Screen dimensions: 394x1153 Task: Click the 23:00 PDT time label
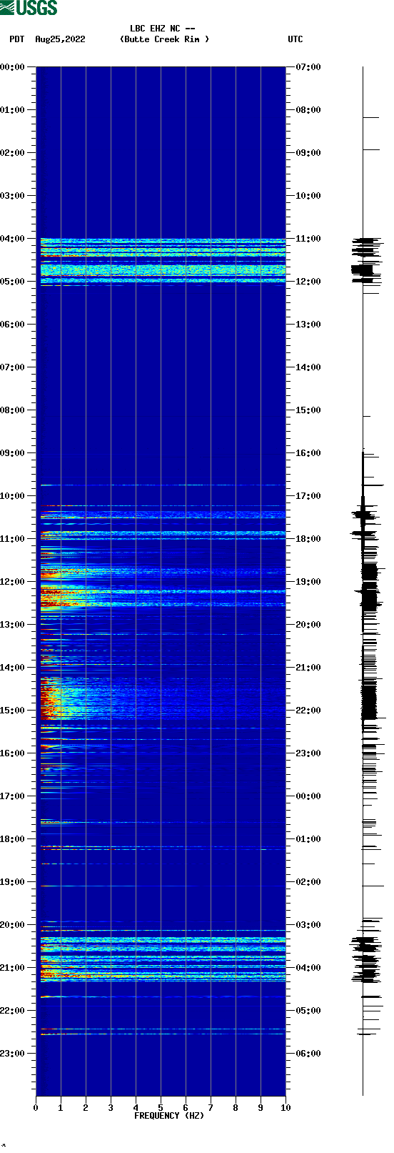pyautogui.click(x=13, y=1054)
